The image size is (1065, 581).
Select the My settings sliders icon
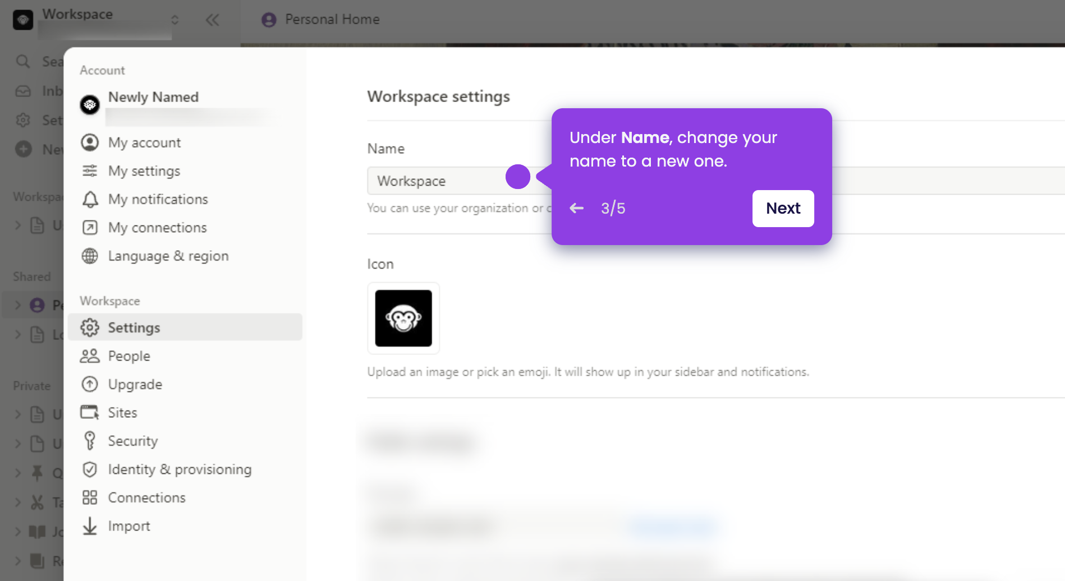click(x=90, y=171)
